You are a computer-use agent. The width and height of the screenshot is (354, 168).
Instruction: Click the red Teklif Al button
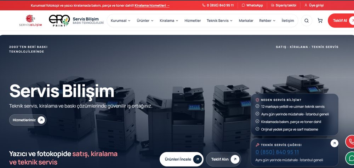pos(341,21)
